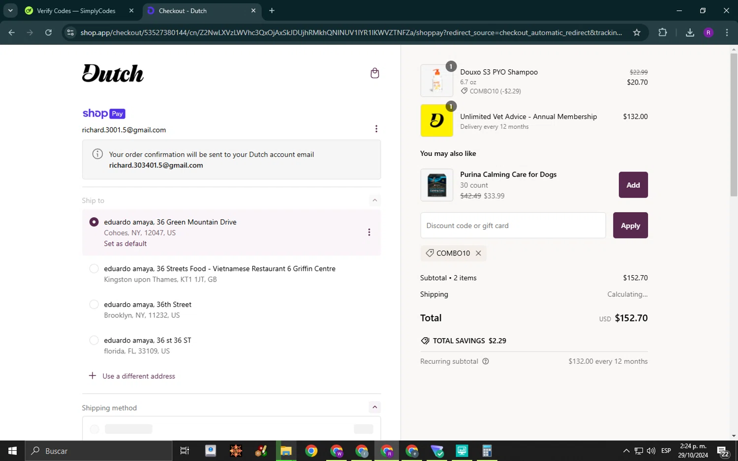The height and width of the screenshot is (461, 738).
Task: Remove the COMBO10 discount code
Action: tap(478, 253)
